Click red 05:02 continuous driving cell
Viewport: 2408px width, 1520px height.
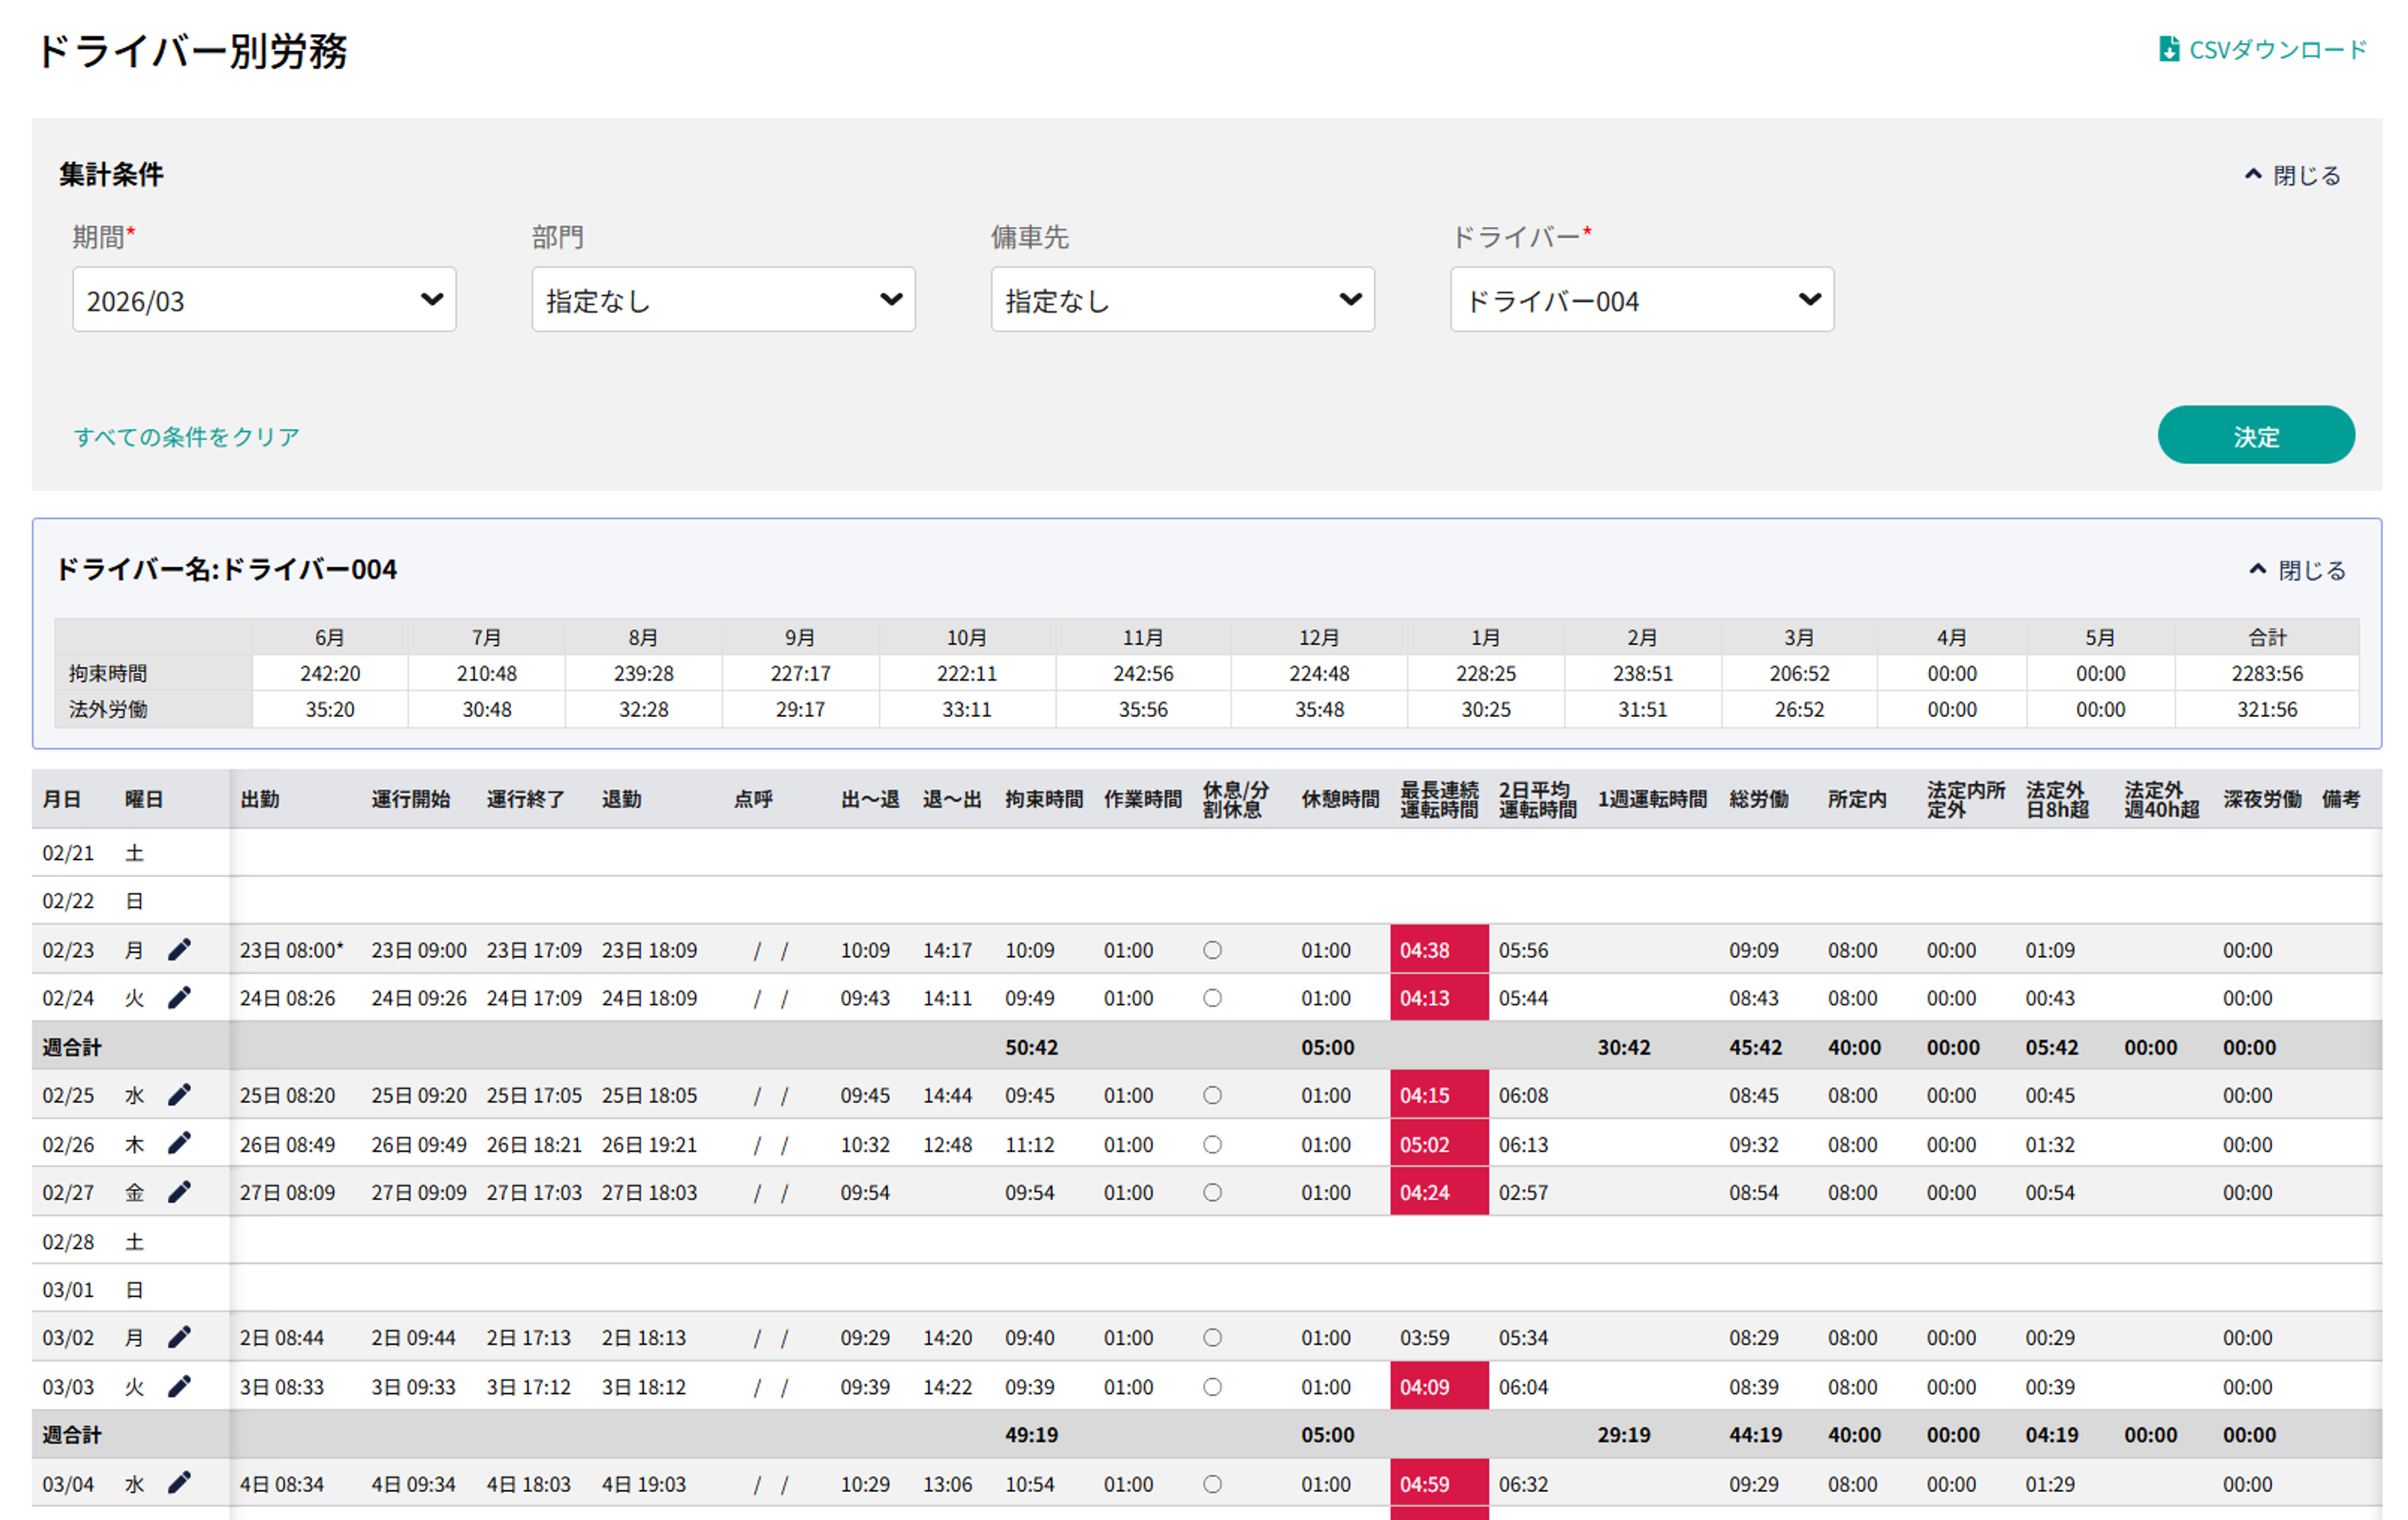[1438, 1144]
